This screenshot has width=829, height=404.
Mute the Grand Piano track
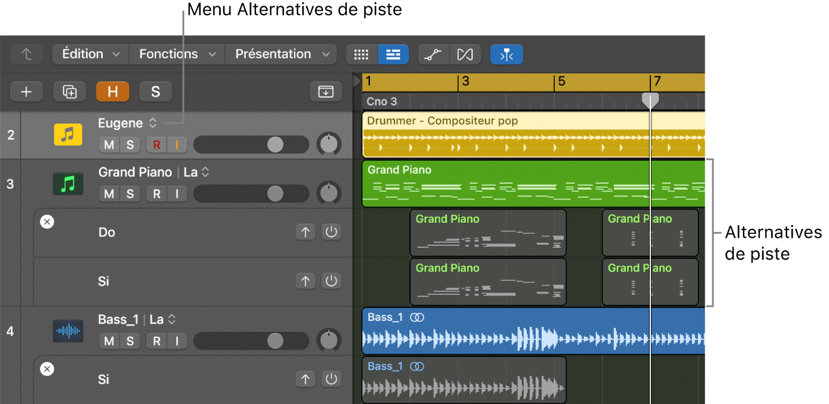pos(109,194)
